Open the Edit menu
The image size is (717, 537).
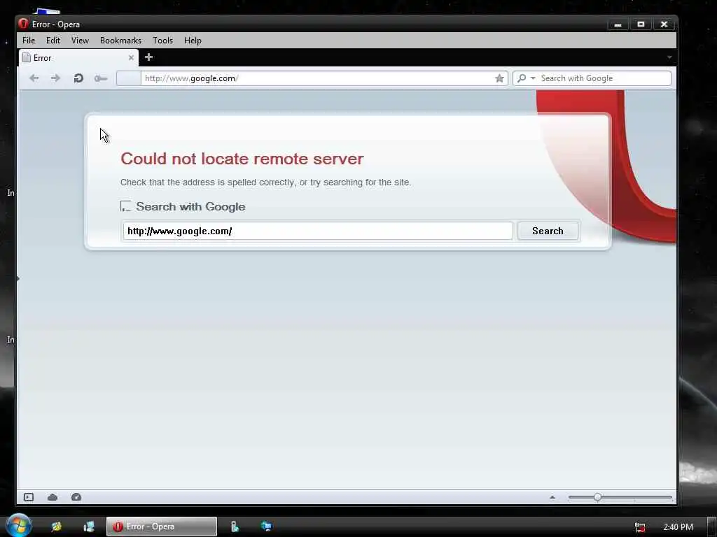point(53,40)
